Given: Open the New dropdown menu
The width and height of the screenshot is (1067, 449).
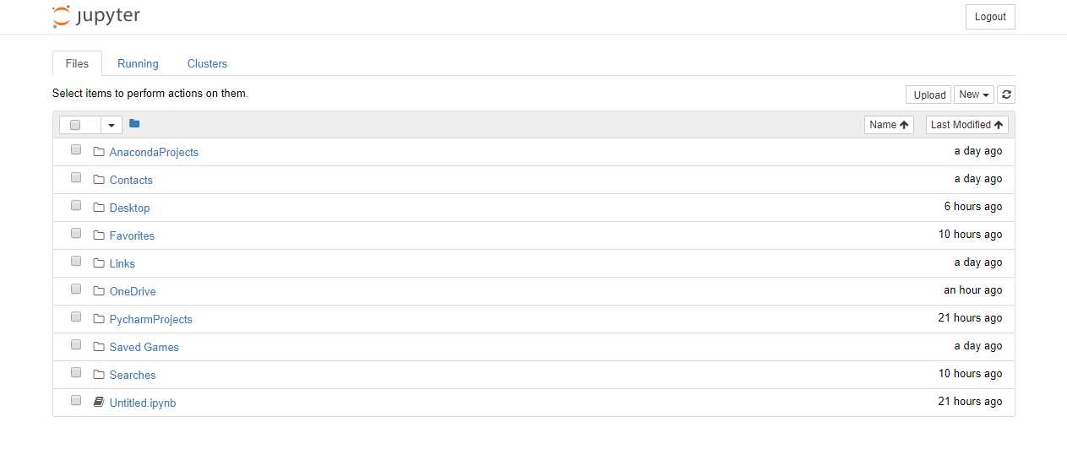Looking at the screenshot, I should point(974,95).
